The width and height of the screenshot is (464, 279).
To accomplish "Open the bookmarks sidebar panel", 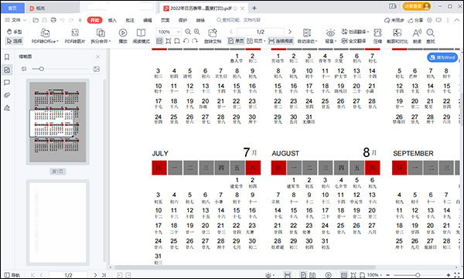I will [7, 57].
